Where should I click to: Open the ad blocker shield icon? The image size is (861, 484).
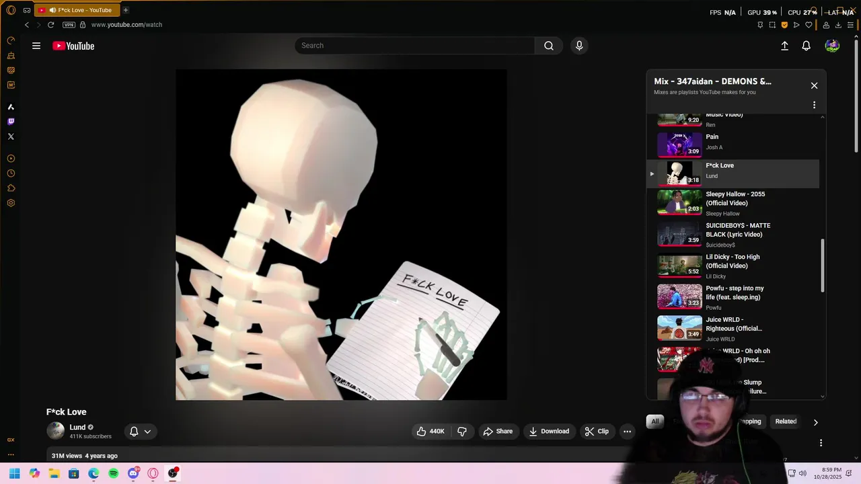click(x=784, y=25)
